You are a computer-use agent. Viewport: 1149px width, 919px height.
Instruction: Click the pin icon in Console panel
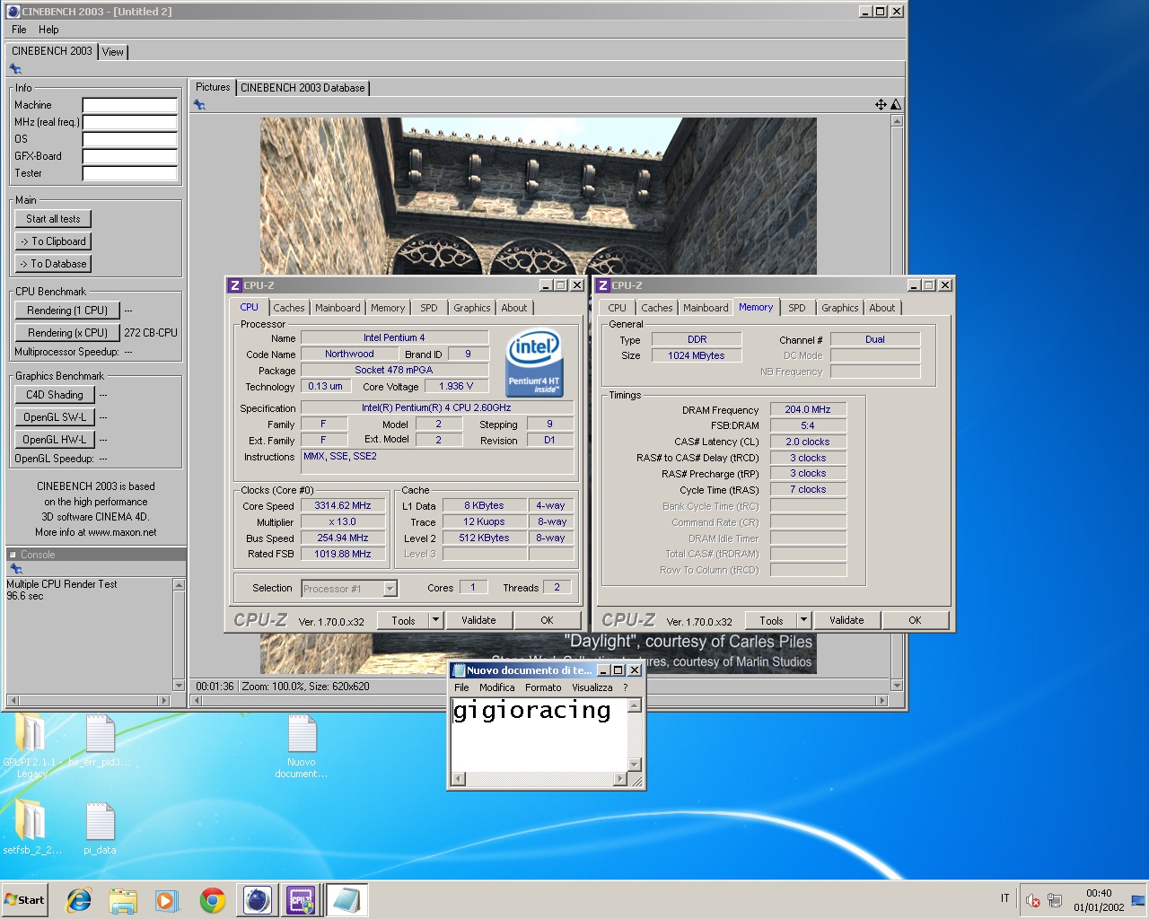(x=15, y=569)
